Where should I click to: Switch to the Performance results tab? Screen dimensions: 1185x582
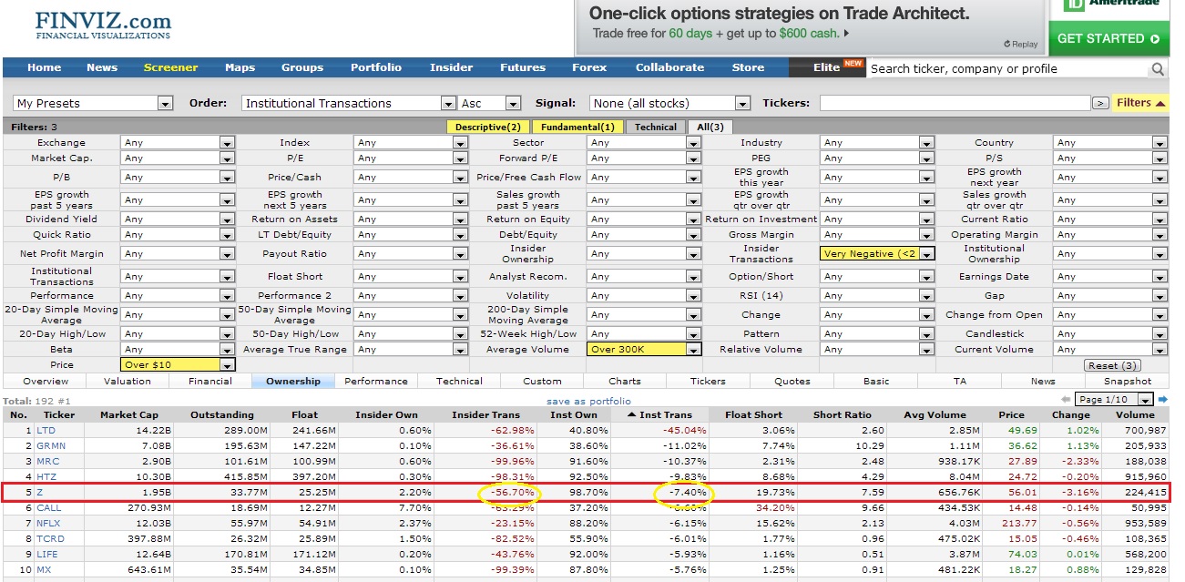pyautogui.click(x=377, y=381)
